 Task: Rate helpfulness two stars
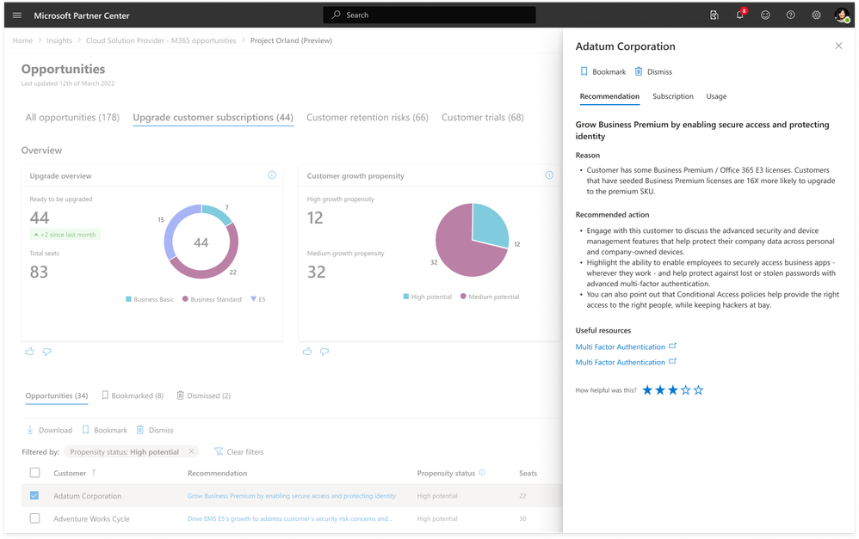tap(660, 390)
